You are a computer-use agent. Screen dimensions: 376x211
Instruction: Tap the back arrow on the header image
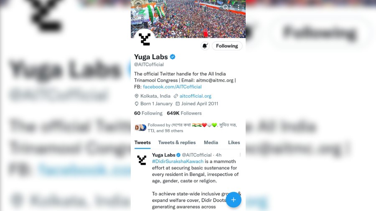click(139, 8)
